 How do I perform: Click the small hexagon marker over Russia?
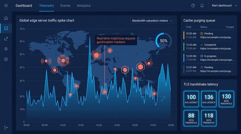(x=110, y=51)
